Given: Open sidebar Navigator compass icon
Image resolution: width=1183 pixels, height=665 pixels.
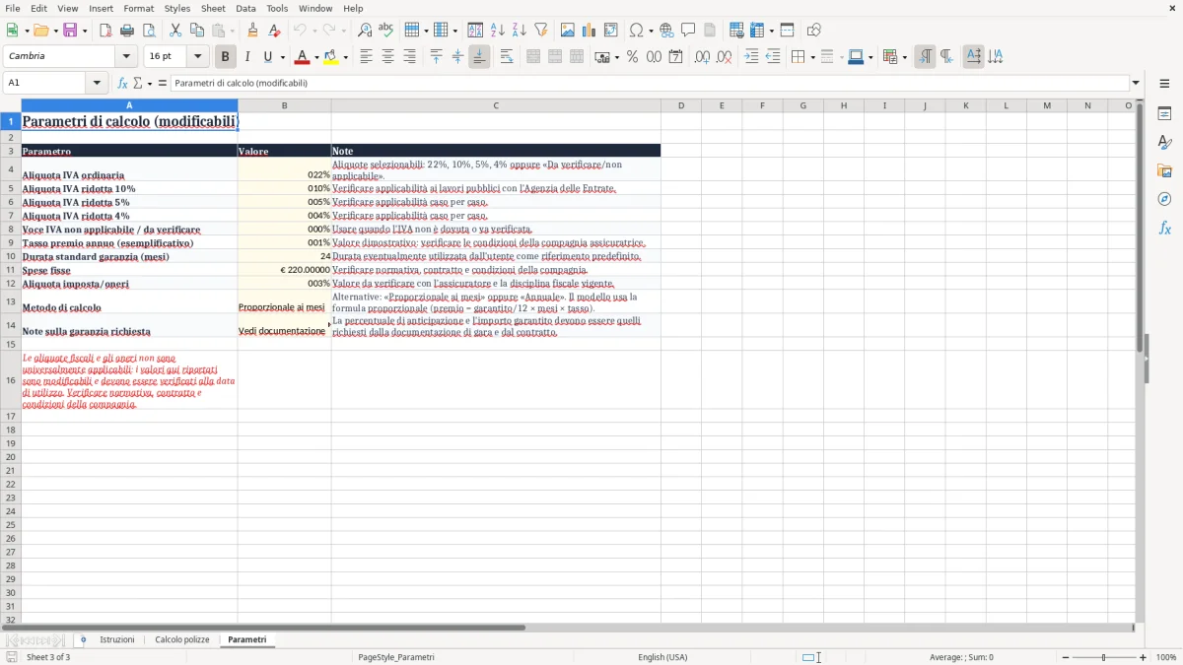Looking at the screenshot, I should pos(1164,199).
